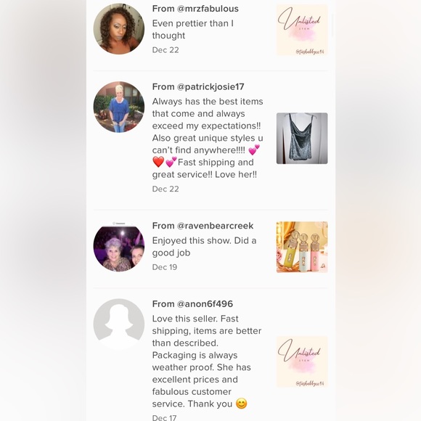Open @mrzfabulous profile avatar
This screenshot has width=421, height=421.
pyautogui.click(x=118, y=29)
